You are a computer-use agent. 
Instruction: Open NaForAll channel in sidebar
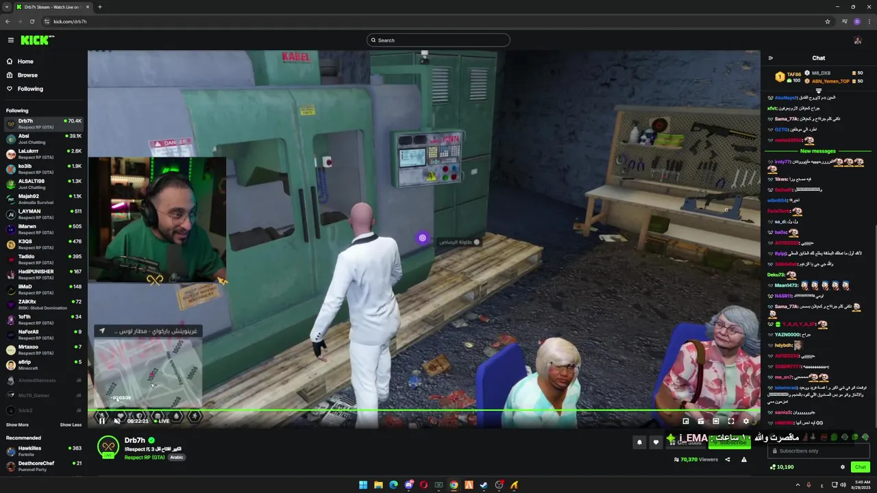pos(44,335)
